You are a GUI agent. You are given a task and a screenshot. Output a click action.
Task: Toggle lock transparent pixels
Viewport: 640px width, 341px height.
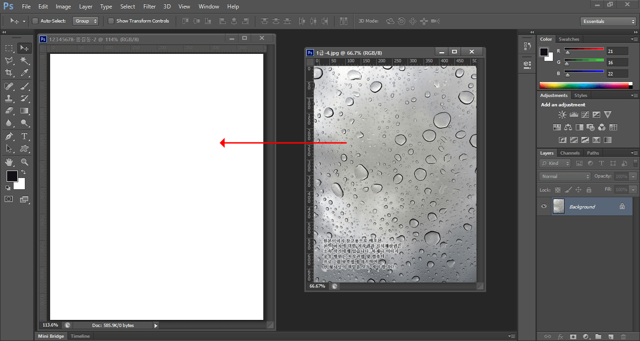tap(558, 190)
